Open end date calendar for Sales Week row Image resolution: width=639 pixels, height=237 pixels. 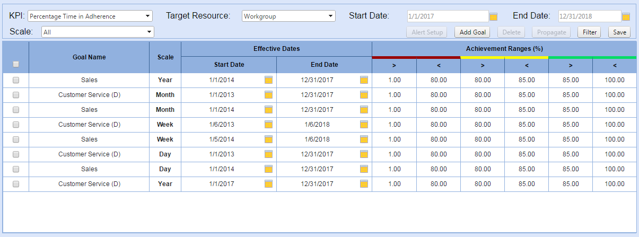coord(364,139)
